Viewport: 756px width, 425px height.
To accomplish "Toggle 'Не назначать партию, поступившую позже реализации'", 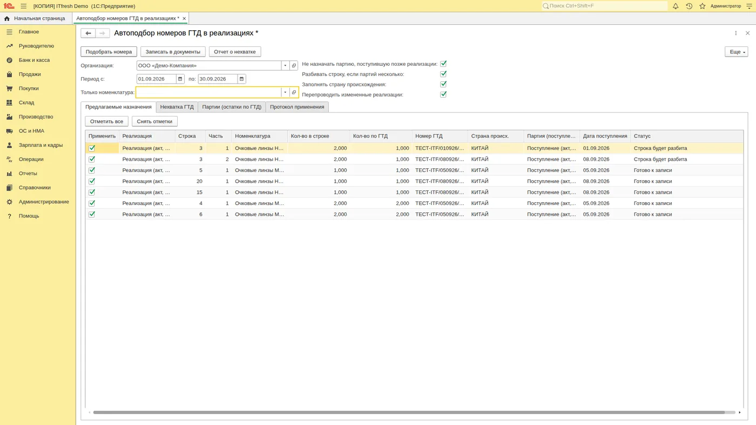I will click(x=443, y=64).
